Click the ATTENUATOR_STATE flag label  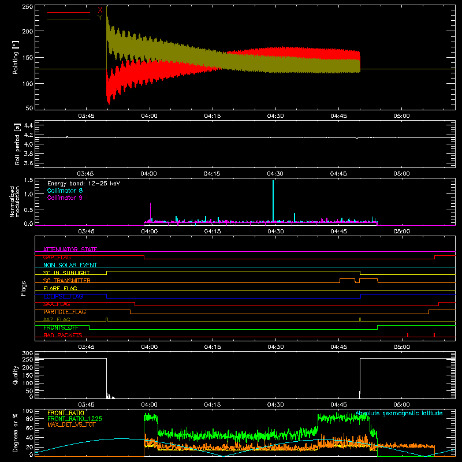70,249
